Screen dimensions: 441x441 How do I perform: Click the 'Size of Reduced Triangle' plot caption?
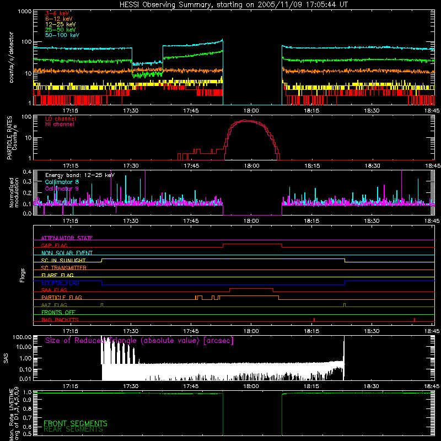click(x=139, y=341)
